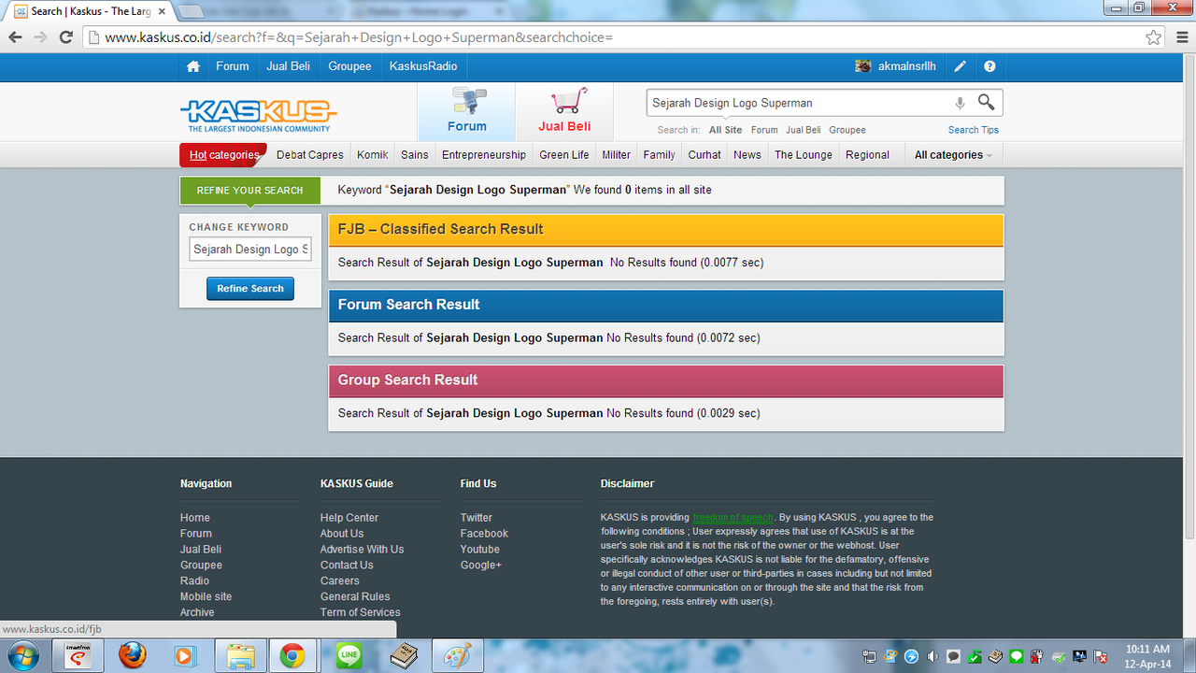Open Help Center footer link
The height and width of the screenshot is (673, 1196).
[x=349, y=518]
